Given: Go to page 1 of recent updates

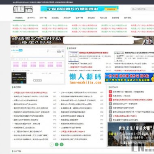Looking at the screenshot, I should [x=52, y=144].
